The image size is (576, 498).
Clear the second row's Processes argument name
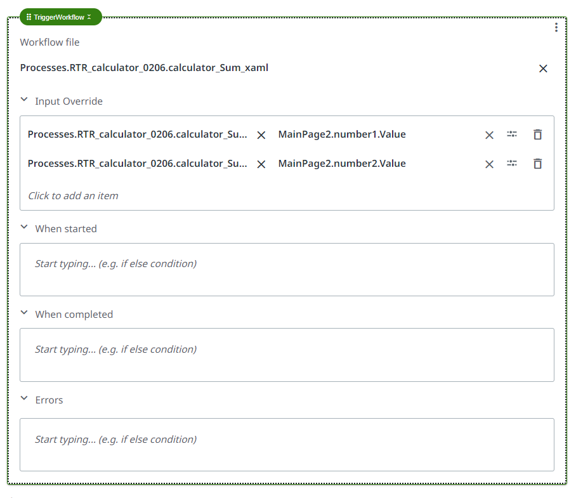click(x=261, y=164)
